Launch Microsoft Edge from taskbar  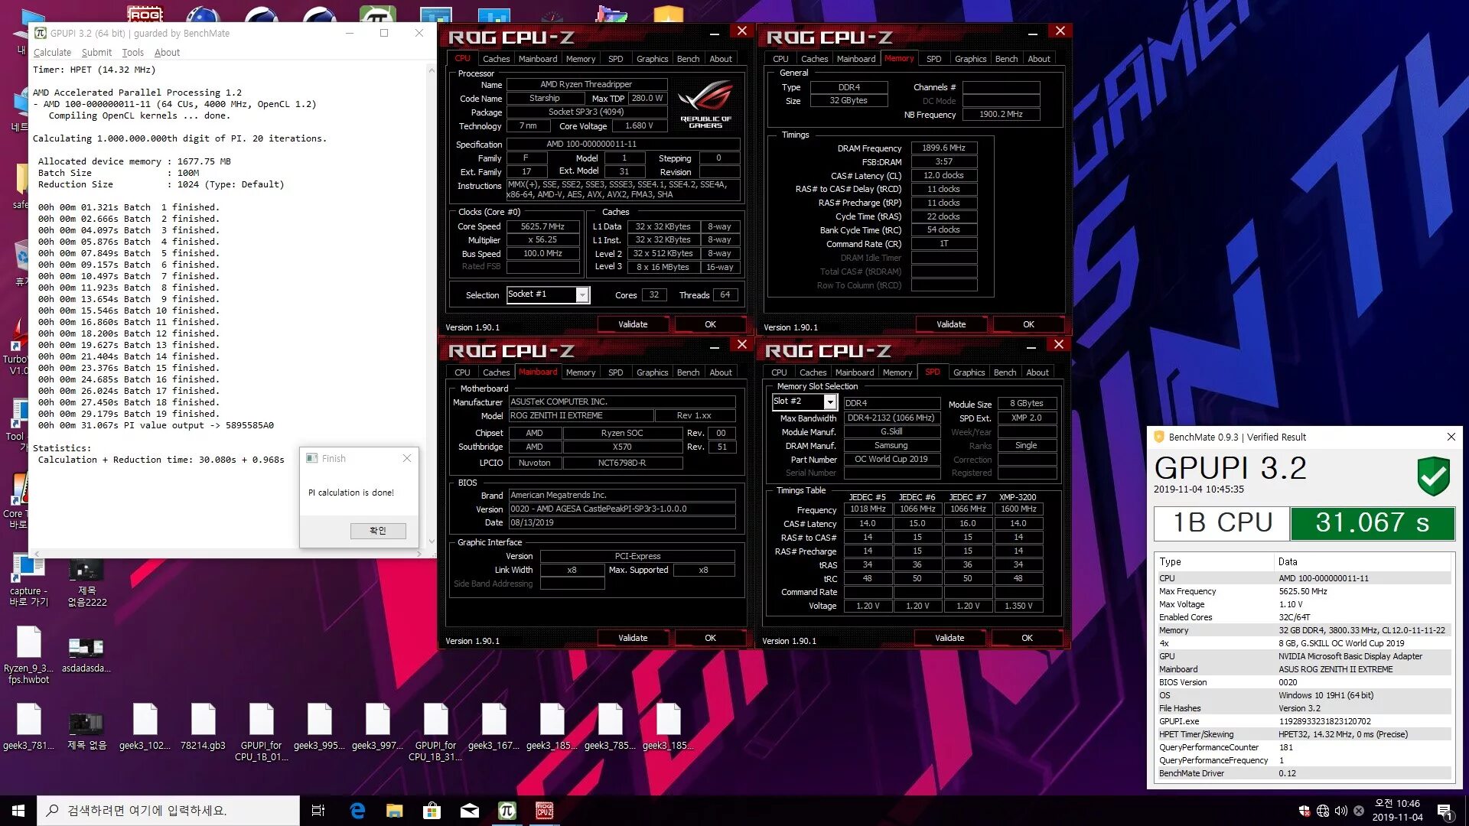tap(357, 810)
